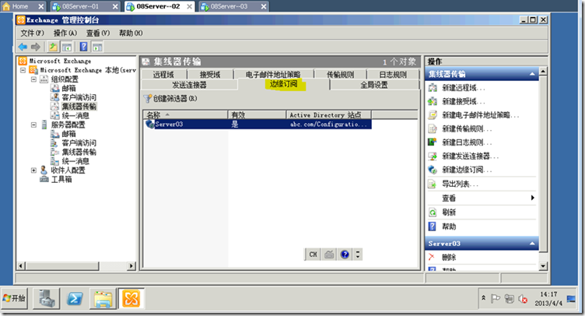Toggle the action pane toolbar icon
Image resolution: width=585 pixels, height=316 pixels.
coord(97,47)
